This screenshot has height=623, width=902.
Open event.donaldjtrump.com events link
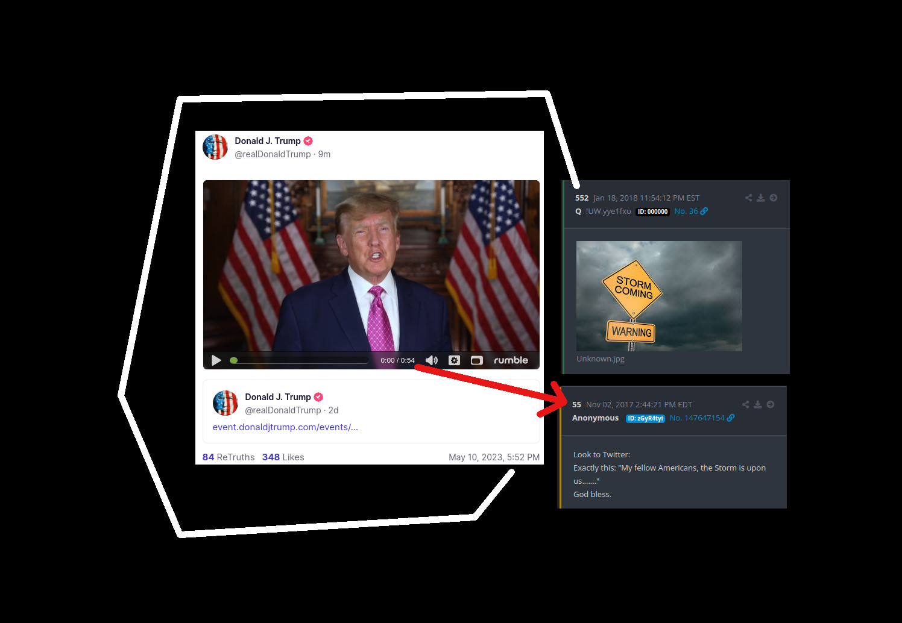click(x=285, y=427)
